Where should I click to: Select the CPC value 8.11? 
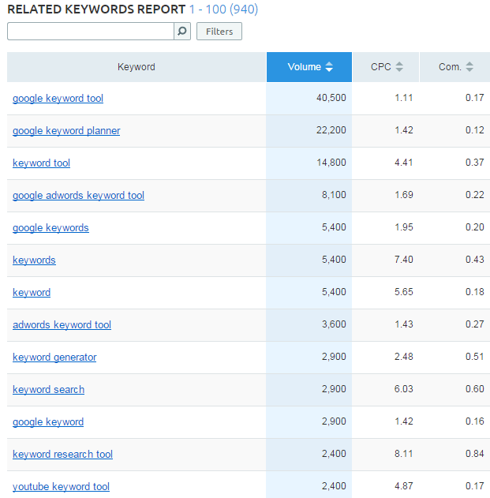pos(404,454)
